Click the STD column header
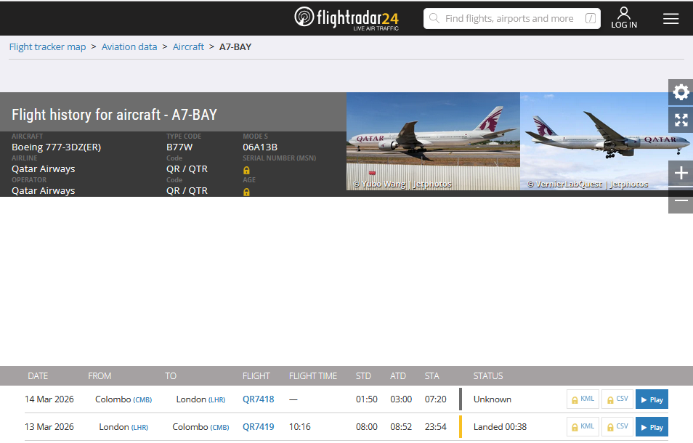Image resolution: width=693 pixels, height=443 pixels. click(x=363, y=376)
